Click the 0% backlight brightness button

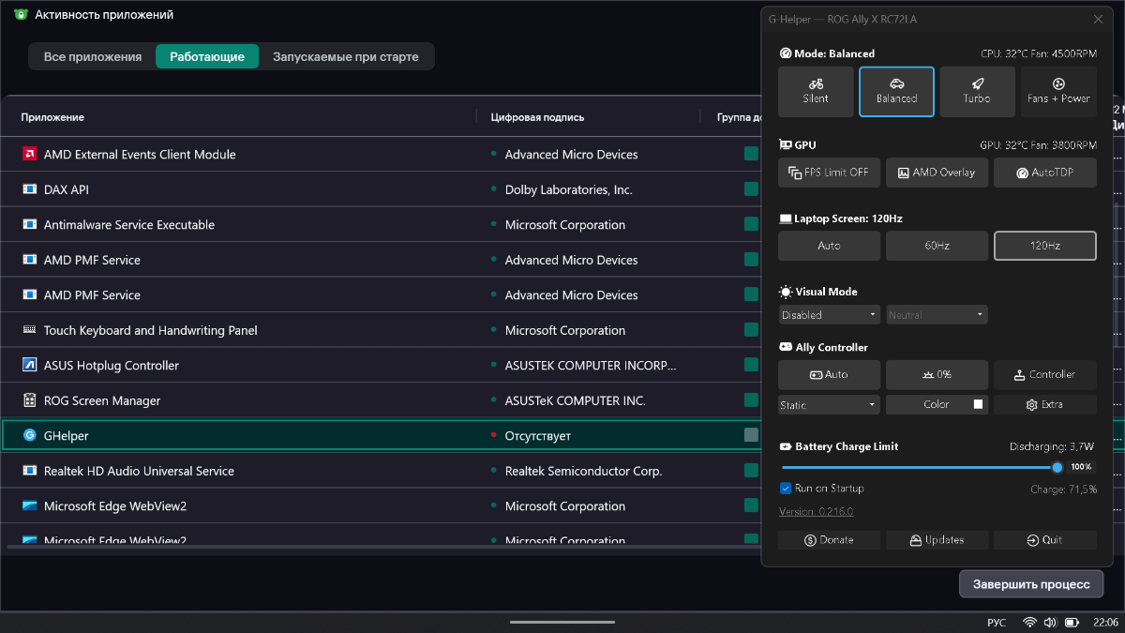tap(937, 374)
